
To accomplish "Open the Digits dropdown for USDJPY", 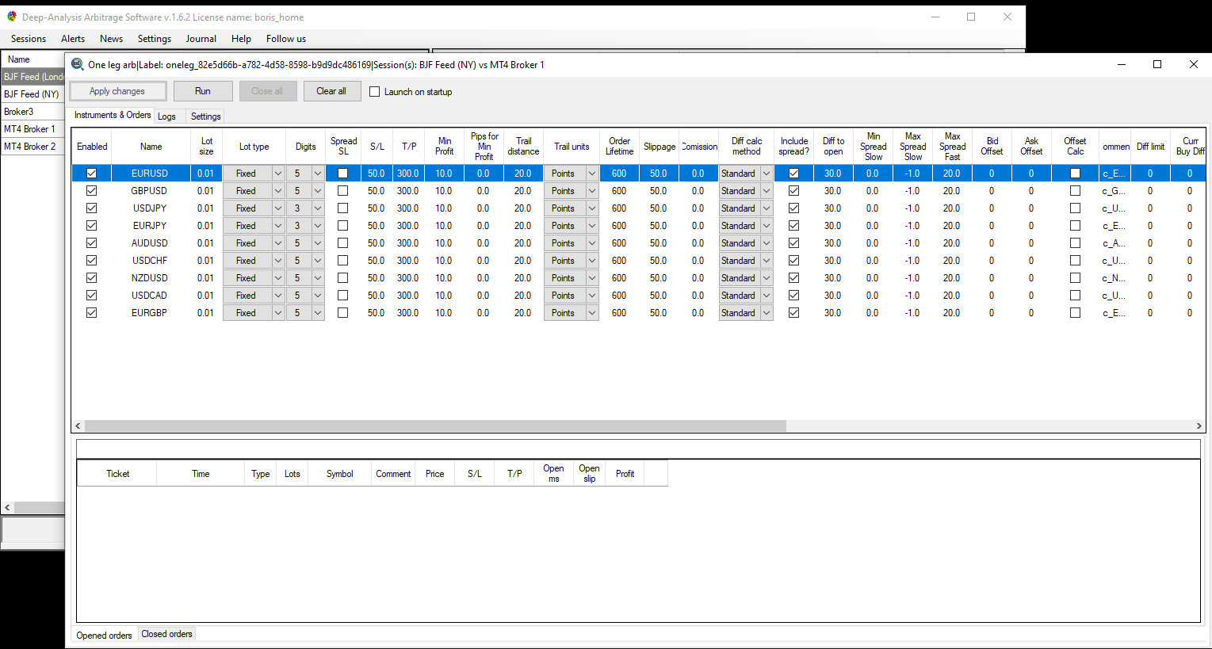I will (319, 208).
